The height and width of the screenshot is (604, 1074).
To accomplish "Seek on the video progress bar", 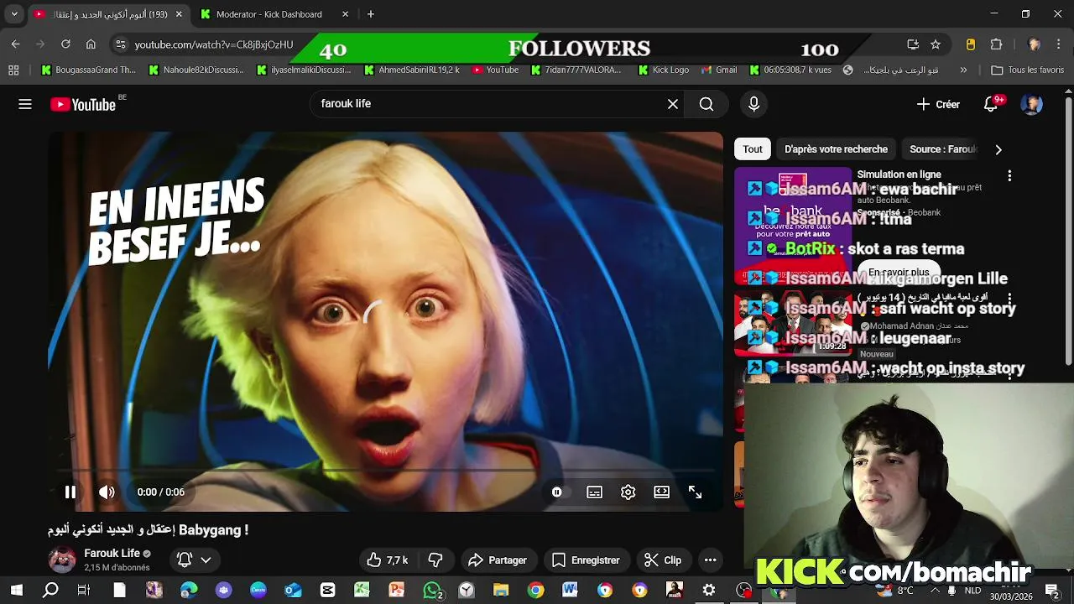I will coord(385,471).
